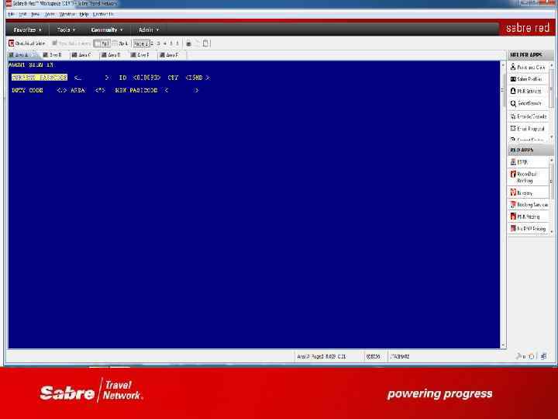558x419 pixels.
Task: Click the Duty Code field
Action: click(61, 91)
